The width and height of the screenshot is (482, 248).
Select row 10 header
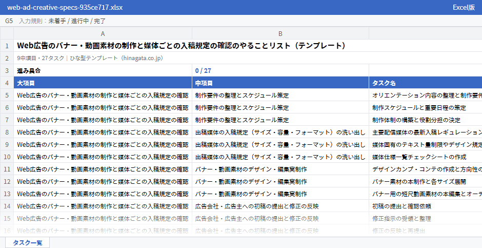[x=7, y=157]
